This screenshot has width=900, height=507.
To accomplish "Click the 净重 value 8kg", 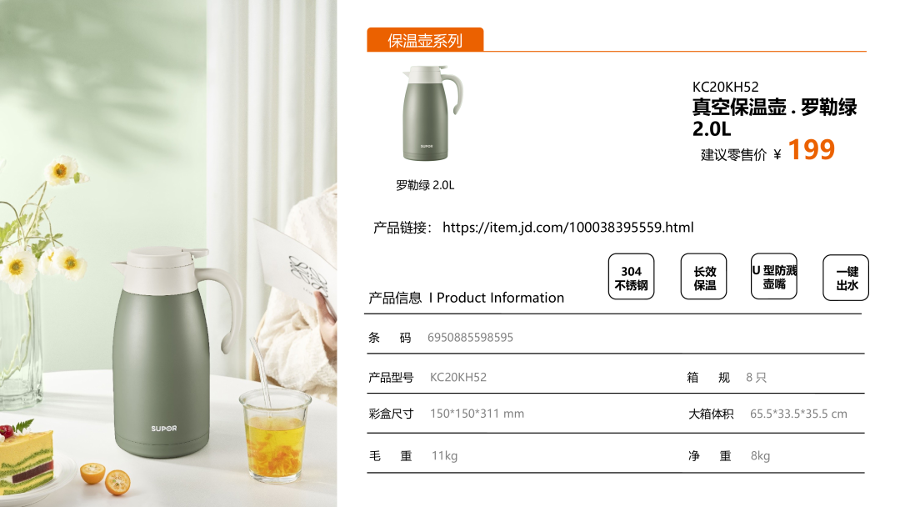I will click(760, 456).
